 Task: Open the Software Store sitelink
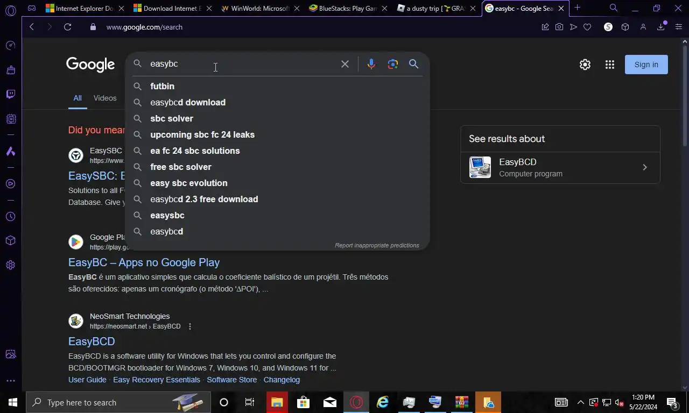click(232, 380)
